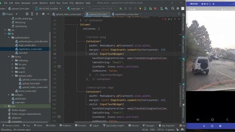
Task: Open IDE settings gear in top toolbar
Action: [x=178, y=8]
